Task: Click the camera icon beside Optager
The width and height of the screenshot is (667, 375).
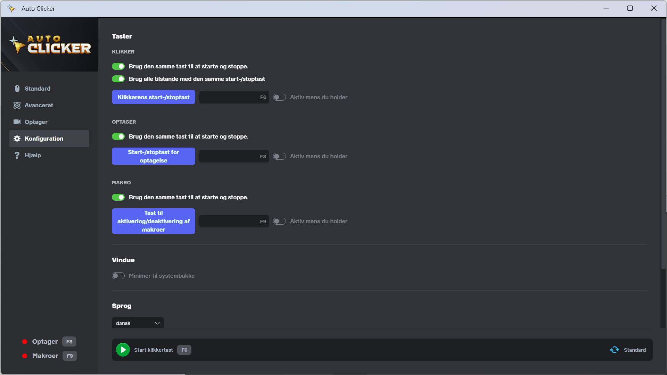Action: [x=17, y=122]
